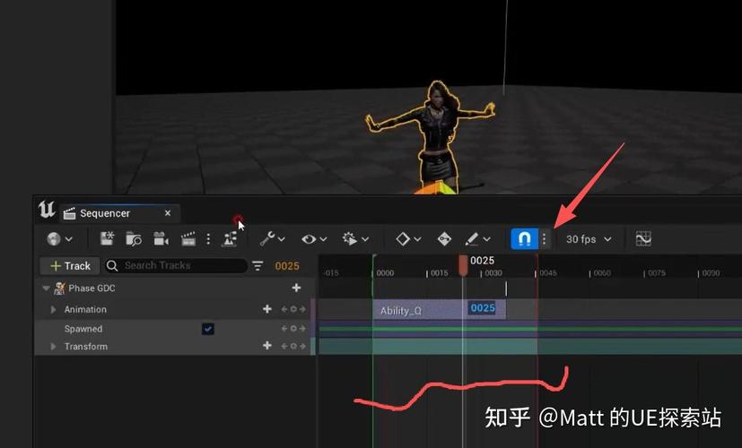Go to previous key on Transform row
This screenshot has width=742, height=448.
point(284,347)
